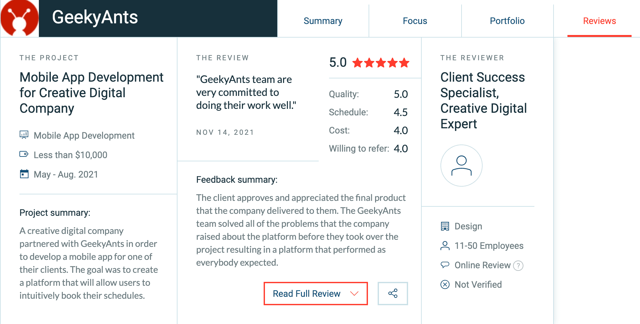Click the Not Verified circle-x icon
The width and height of the screenshot is (640, 324).
point(445,284)
